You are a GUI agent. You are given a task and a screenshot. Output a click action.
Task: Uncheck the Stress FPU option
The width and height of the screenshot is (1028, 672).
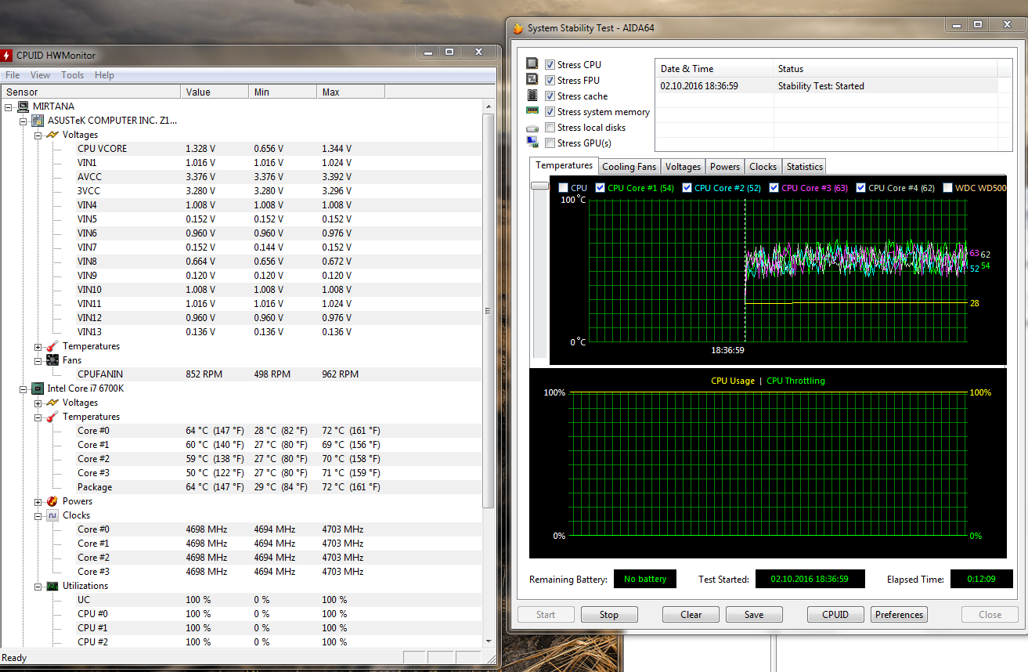[x=550, y=80]
